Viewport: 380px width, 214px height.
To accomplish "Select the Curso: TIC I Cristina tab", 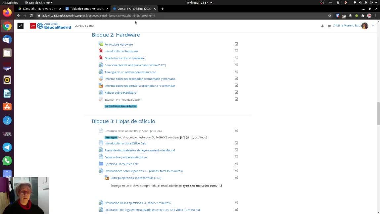I will pyautogui.click(x=134, y=9).
